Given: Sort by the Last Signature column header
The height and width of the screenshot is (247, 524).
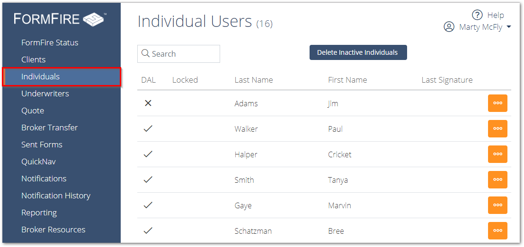Looking at the screenshot, I should point(447,80).
